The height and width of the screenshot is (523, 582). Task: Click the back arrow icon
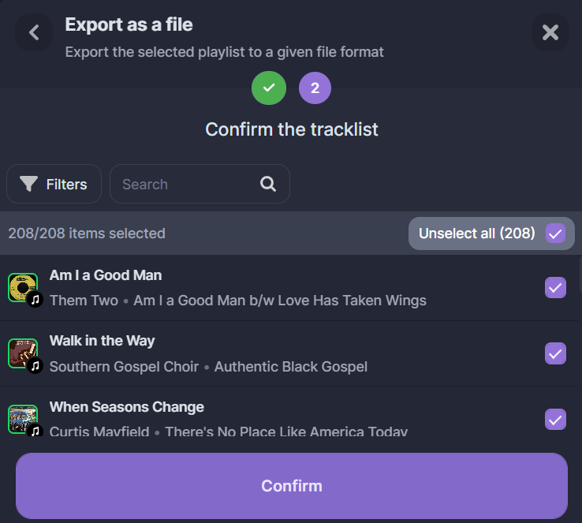click(34, 32)
